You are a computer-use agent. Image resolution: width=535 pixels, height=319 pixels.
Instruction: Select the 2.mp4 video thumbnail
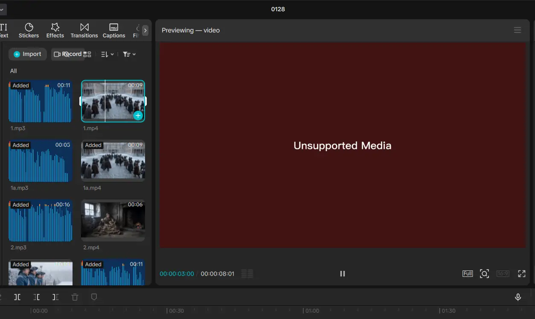pyautogui.click(x=113, y=221)
